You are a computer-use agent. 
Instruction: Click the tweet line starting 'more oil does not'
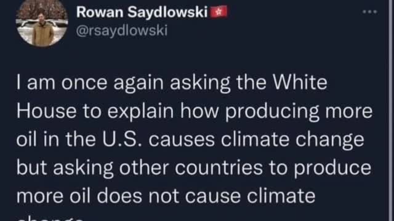pos(166,196)
